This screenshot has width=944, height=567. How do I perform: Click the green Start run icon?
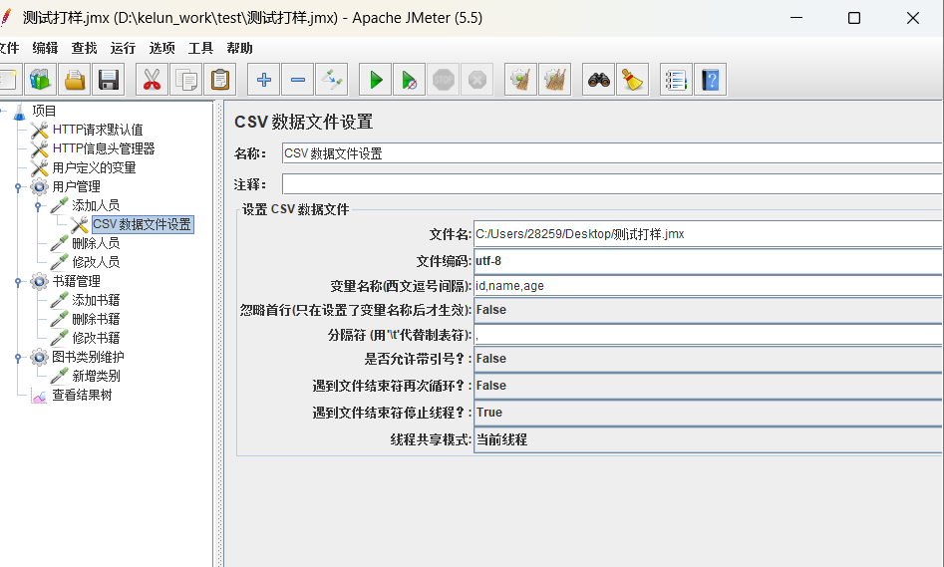point(376,80)
